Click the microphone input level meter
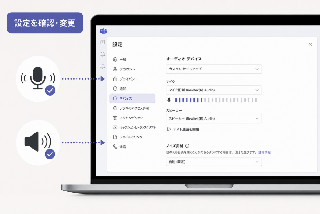 point(216,100)
